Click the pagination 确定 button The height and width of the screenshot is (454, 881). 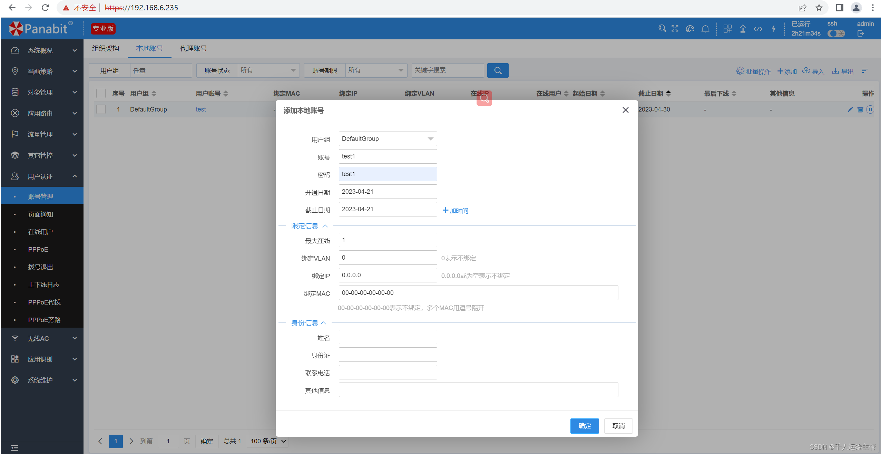(x=207, y=441)
